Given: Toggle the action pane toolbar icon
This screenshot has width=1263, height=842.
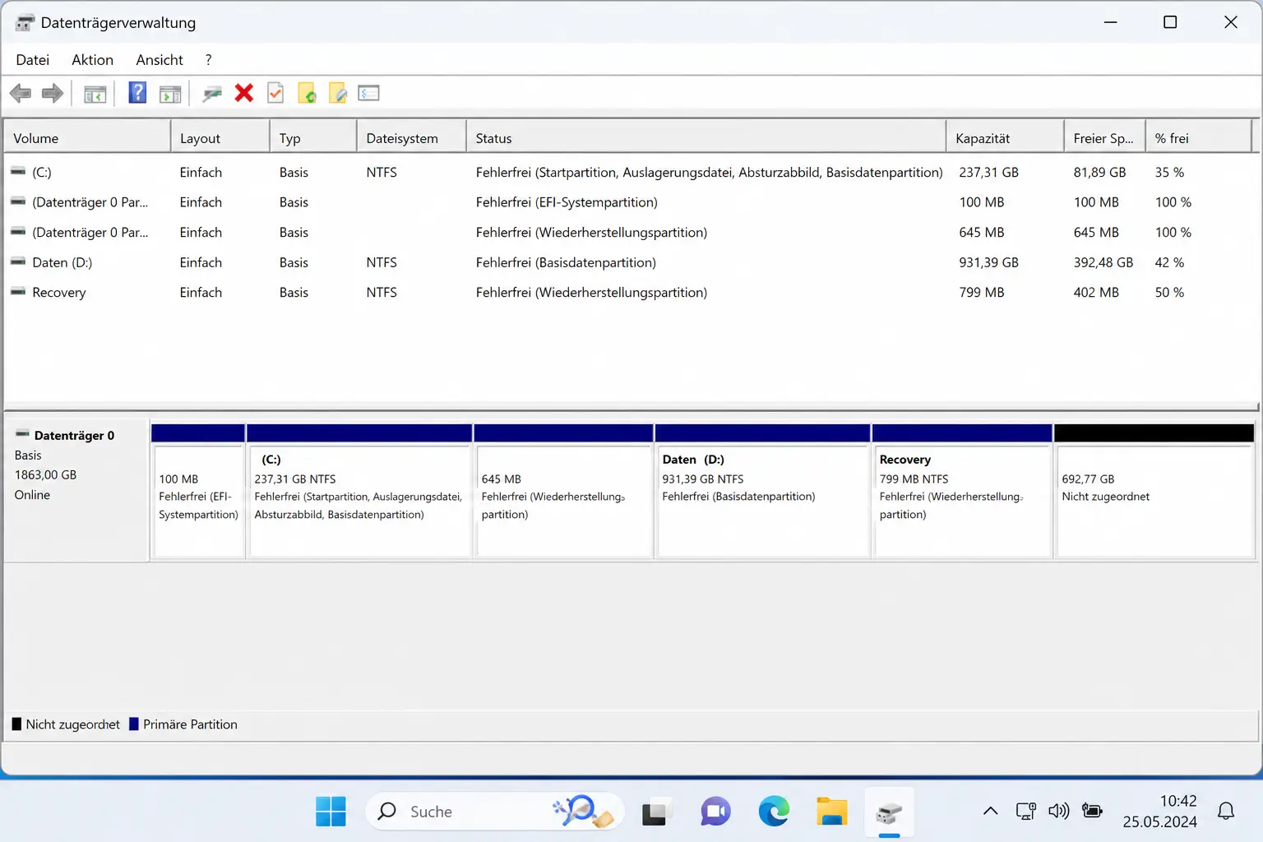Looking at the screenshot, I should tap(170, 94).
